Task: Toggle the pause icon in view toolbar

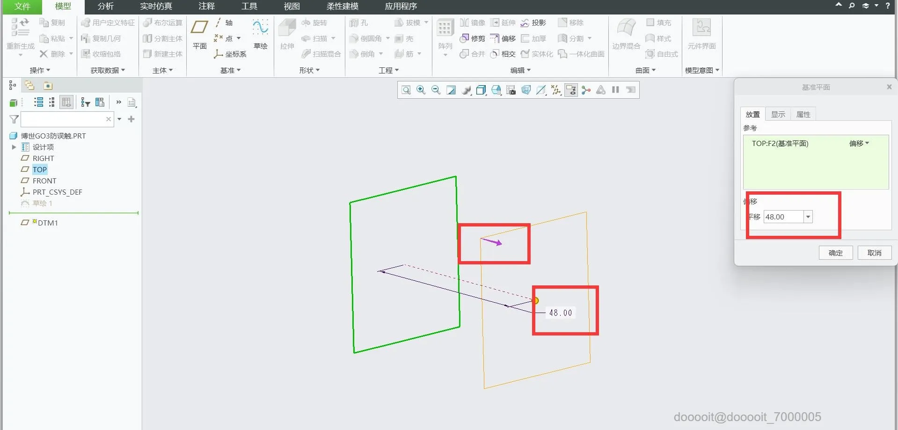Action: click(x=615, y=90)
